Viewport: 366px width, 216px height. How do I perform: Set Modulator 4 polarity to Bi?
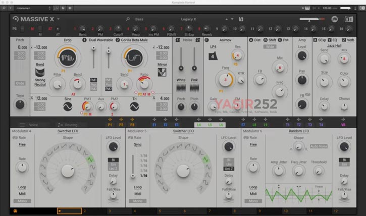click(x=113, y=160)
